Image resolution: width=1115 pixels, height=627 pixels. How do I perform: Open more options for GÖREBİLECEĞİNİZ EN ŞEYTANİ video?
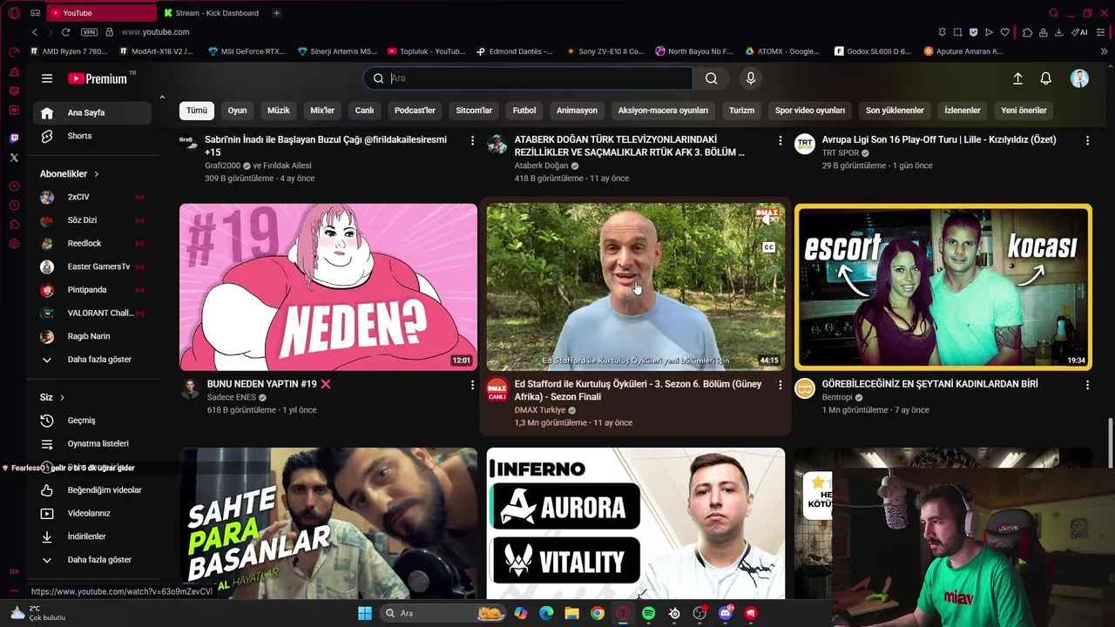click(1087, 385)
